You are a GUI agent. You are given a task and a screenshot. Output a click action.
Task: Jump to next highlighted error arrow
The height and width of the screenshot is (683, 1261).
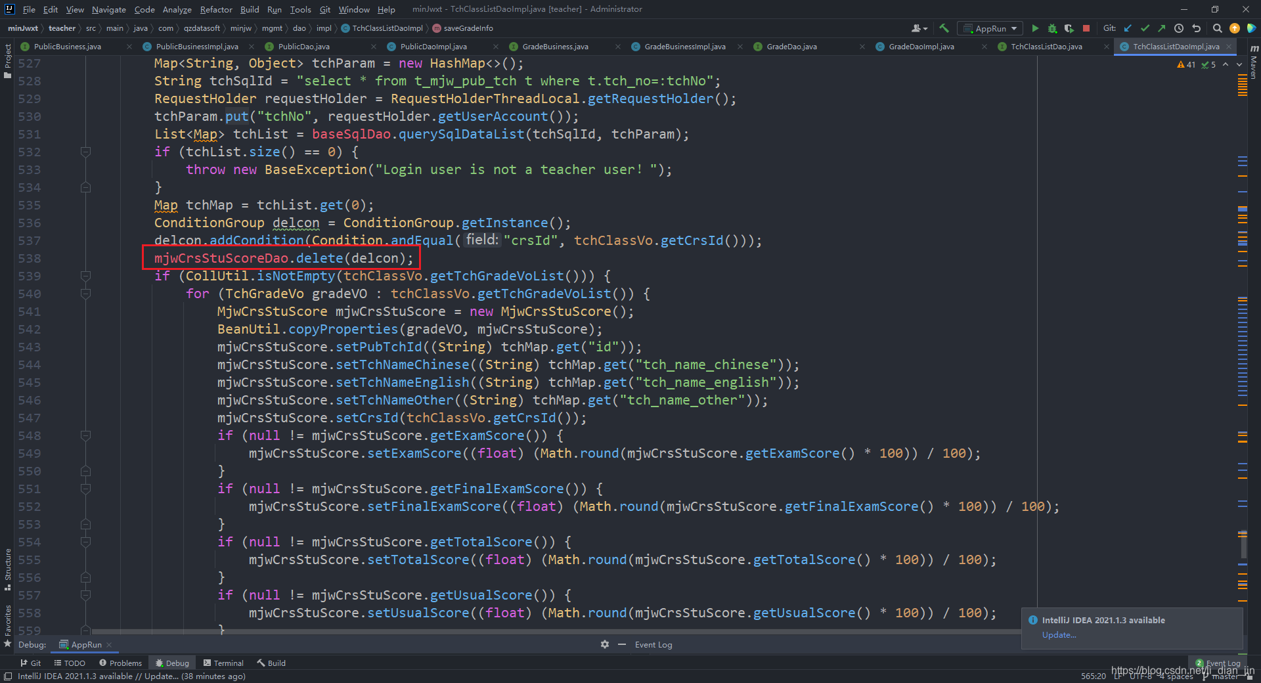(1239, 64)
